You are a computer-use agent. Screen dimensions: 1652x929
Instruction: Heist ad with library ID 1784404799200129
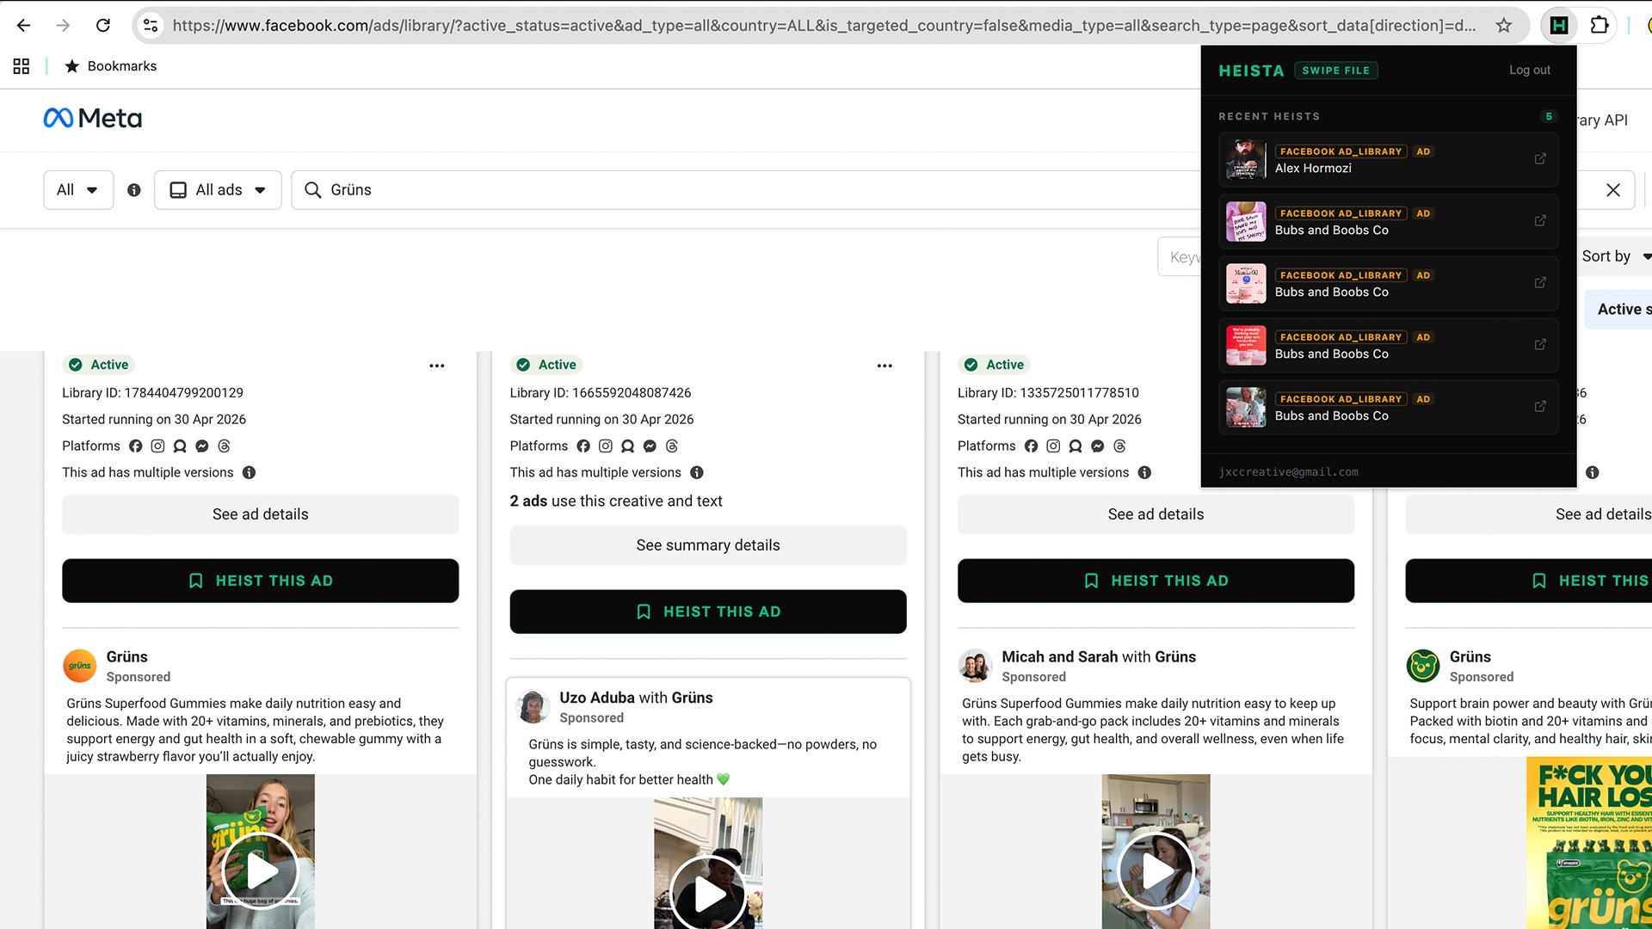(260, 581)
